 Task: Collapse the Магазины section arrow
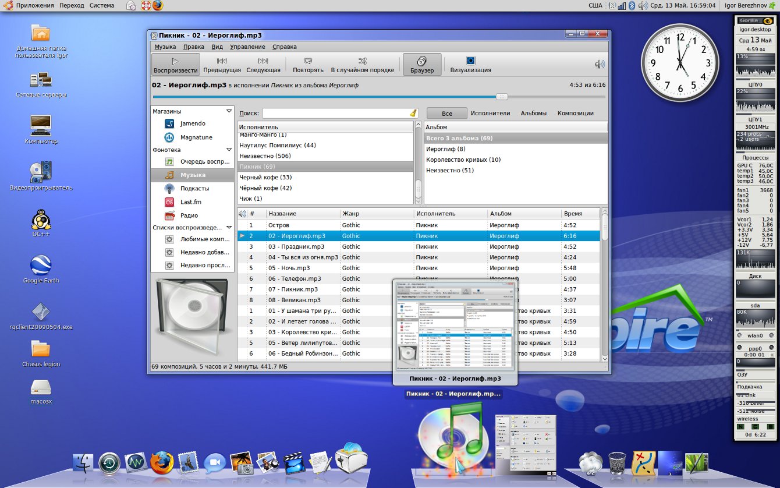(x=229, y=111)
